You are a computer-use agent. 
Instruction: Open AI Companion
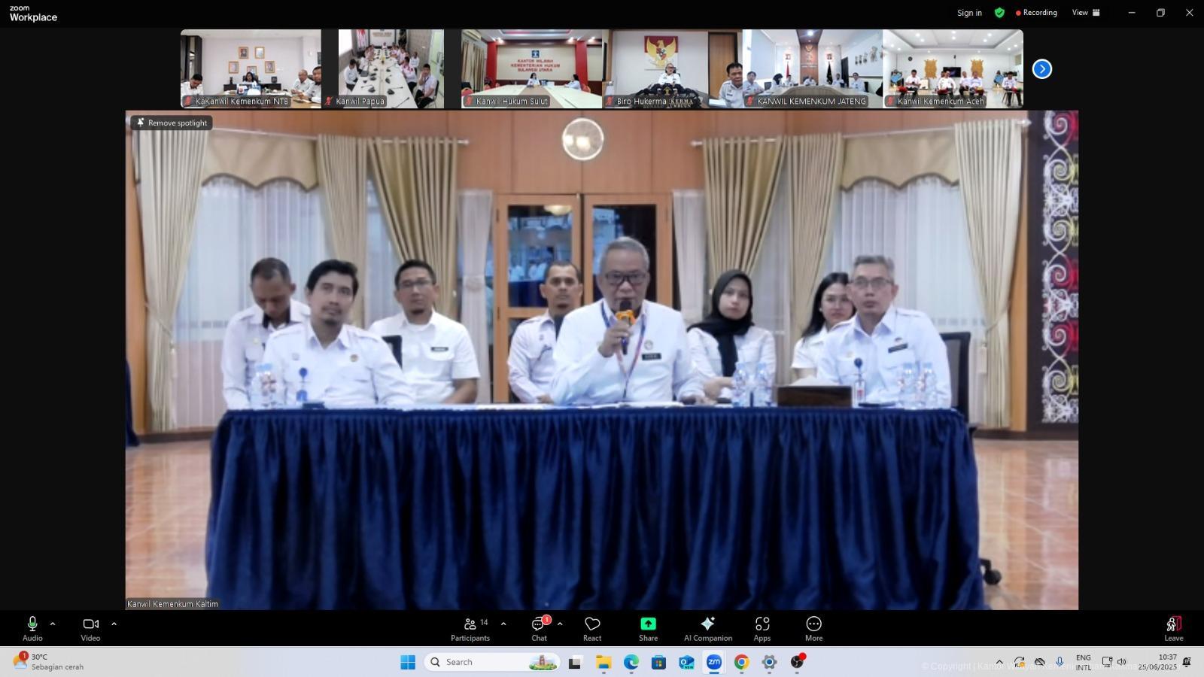pos(708,629)
